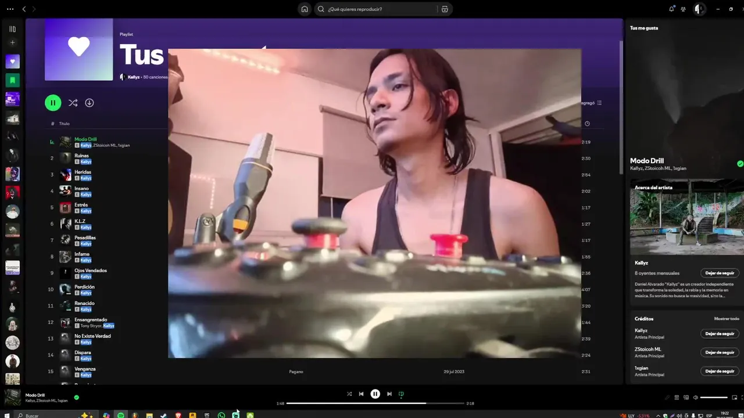Mute using the volume speaker icon
The width and height of the screenshot is (744, 418).
(696, 398)
